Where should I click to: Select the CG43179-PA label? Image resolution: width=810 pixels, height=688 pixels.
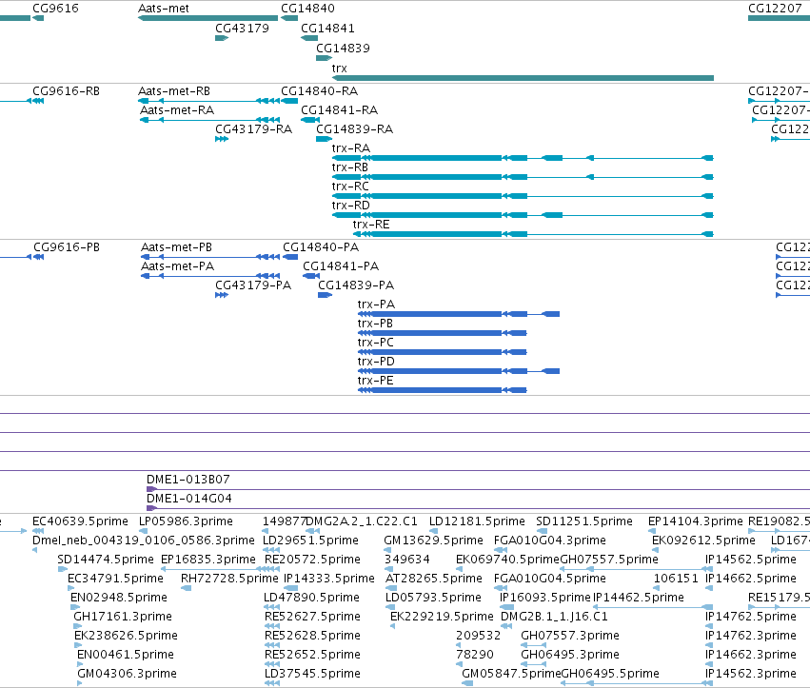tap(253, 285)
